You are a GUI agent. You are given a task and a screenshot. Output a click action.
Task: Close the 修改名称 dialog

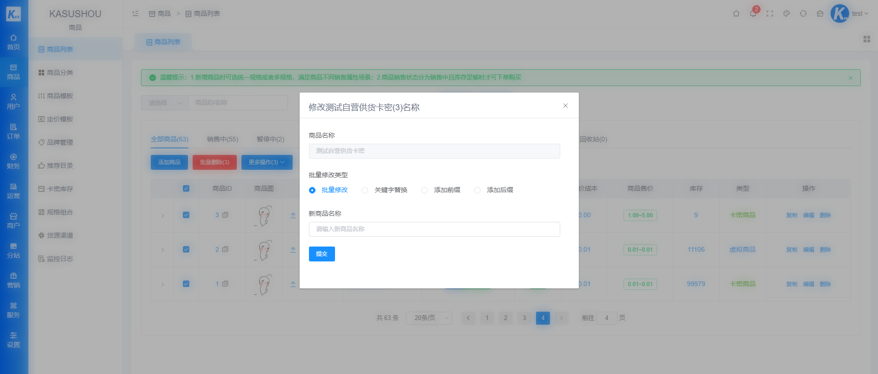coord(565,106)
